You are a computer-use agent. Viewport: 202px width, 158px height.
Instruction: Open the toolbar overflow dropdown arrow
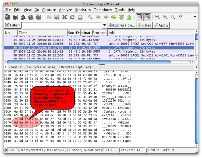195,17
